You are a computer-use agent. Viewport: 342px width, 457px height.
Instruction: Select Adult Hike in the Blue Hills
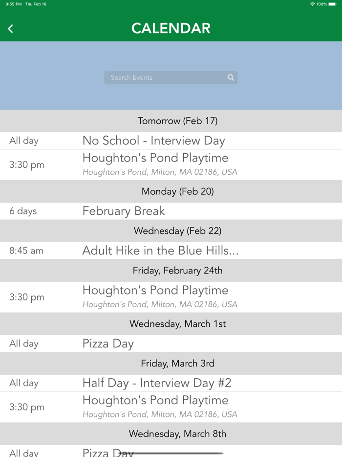click(x=160, y=251)
